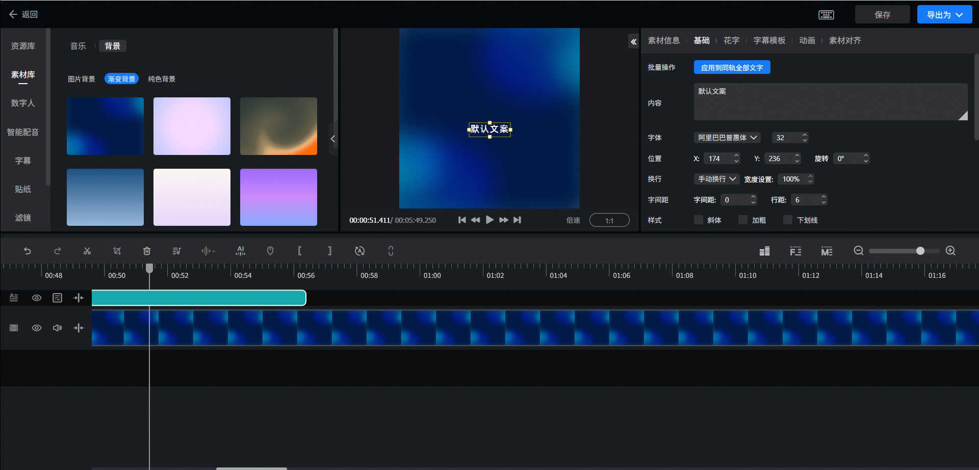
Task: Enable the 斜体 italic checkbox
Action: coord(699,220)
